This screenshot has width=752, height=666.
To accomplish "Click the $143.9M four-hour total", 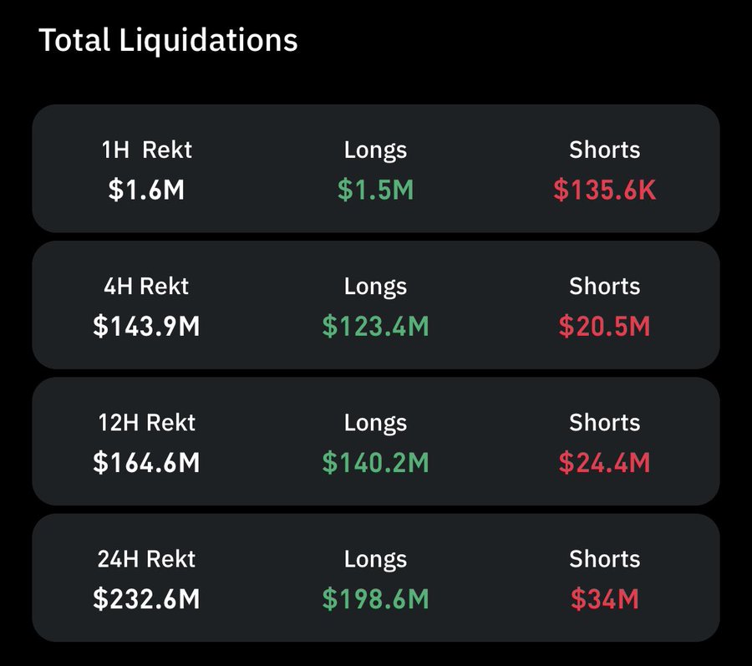I will click(146, 327).
